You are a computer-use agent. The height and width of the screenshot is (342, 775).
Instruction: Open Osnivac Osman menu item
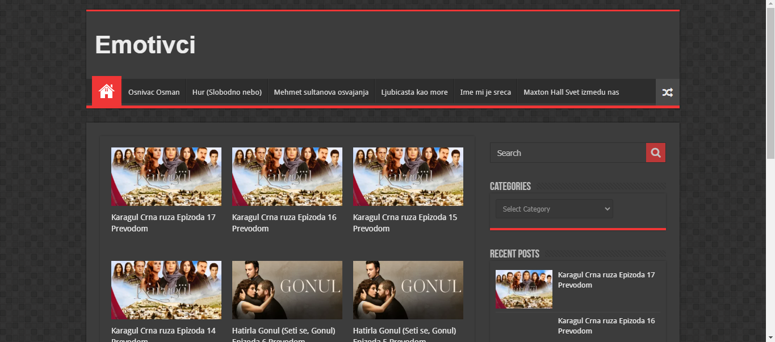click(154, 92)
